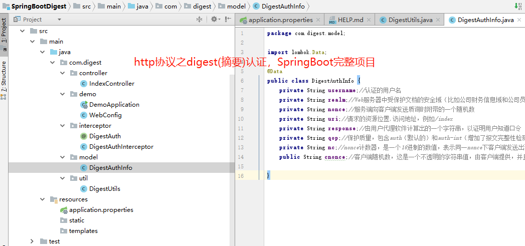Screen dimensions: 525x246
Task: Click line number 16 in the gutter
Action: point(241,176)
